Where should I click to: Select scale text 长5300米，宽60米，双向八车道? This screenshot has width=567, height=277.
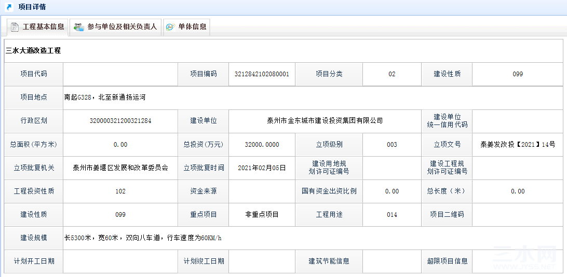(112, 238)
